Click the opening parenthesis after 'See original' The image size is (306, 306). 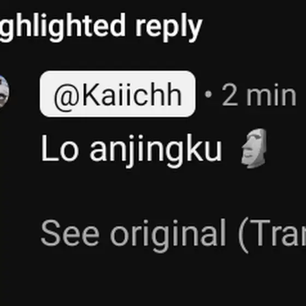[244, 235]
